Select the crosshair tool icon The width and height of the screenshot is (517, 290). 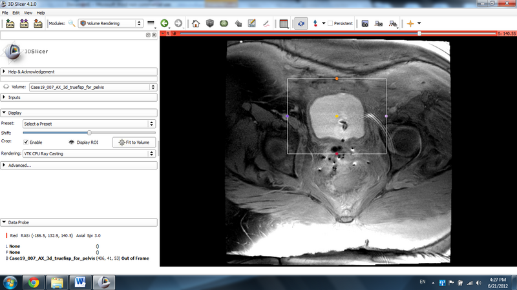pyautogui.click(x=410, y=24)
